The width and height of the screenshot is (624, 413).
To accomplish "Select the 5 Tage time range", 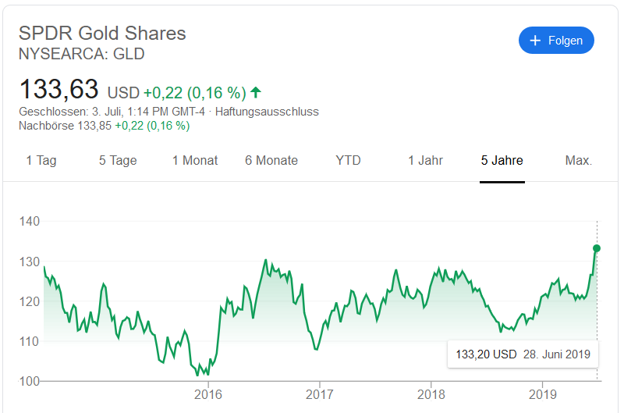I will 118,161.
